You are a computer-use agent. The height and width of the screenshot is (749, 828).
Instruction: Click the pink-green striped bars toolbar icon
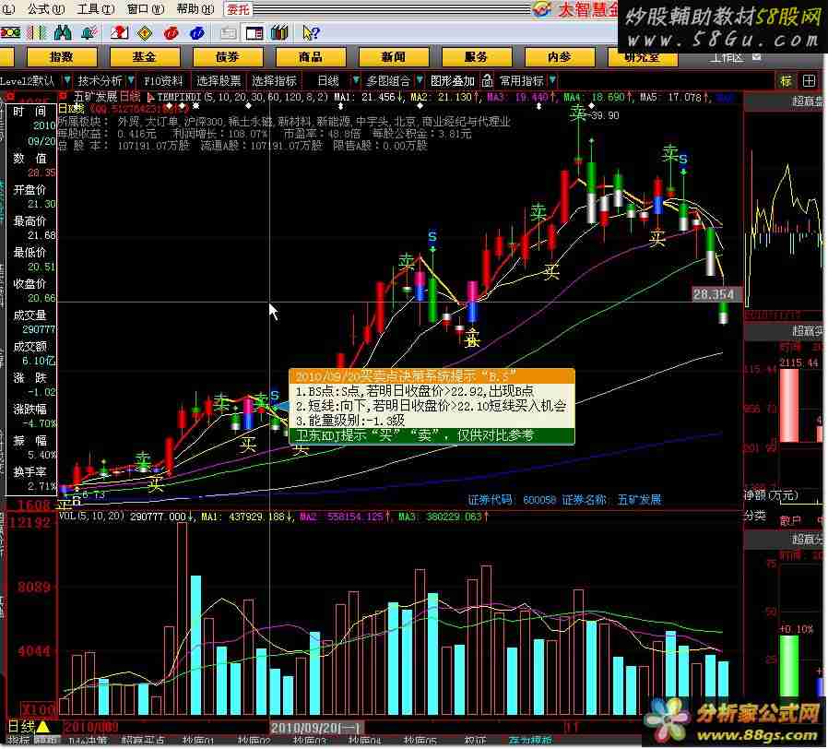tap(37, 33)
